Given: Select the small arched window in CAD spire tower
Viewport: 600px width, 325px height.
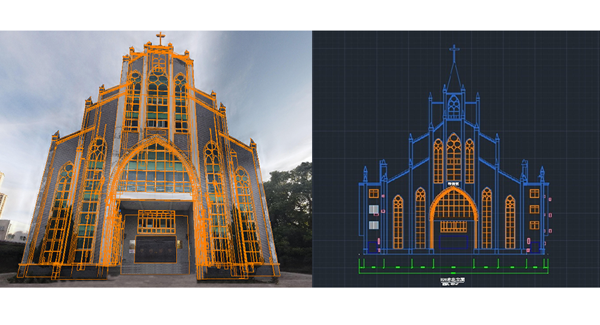Looking at the screenshot, I should point(453,107).
